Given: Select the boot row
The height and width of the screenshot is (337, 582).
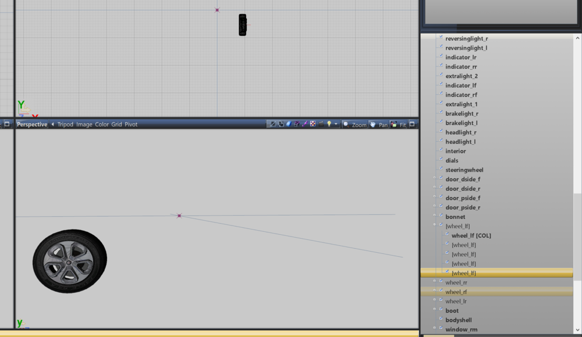Looking at the screenshot, I should click(496, 311).
